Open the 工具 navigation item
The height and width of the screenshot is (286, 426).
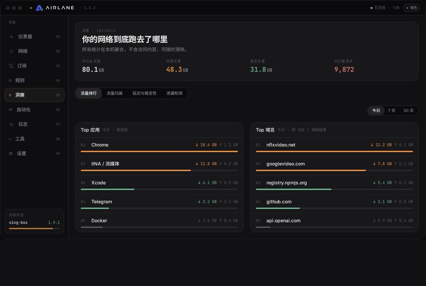[34, 139]
